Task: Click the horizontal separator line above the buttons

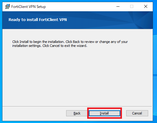Action: (x=77, y=106)
